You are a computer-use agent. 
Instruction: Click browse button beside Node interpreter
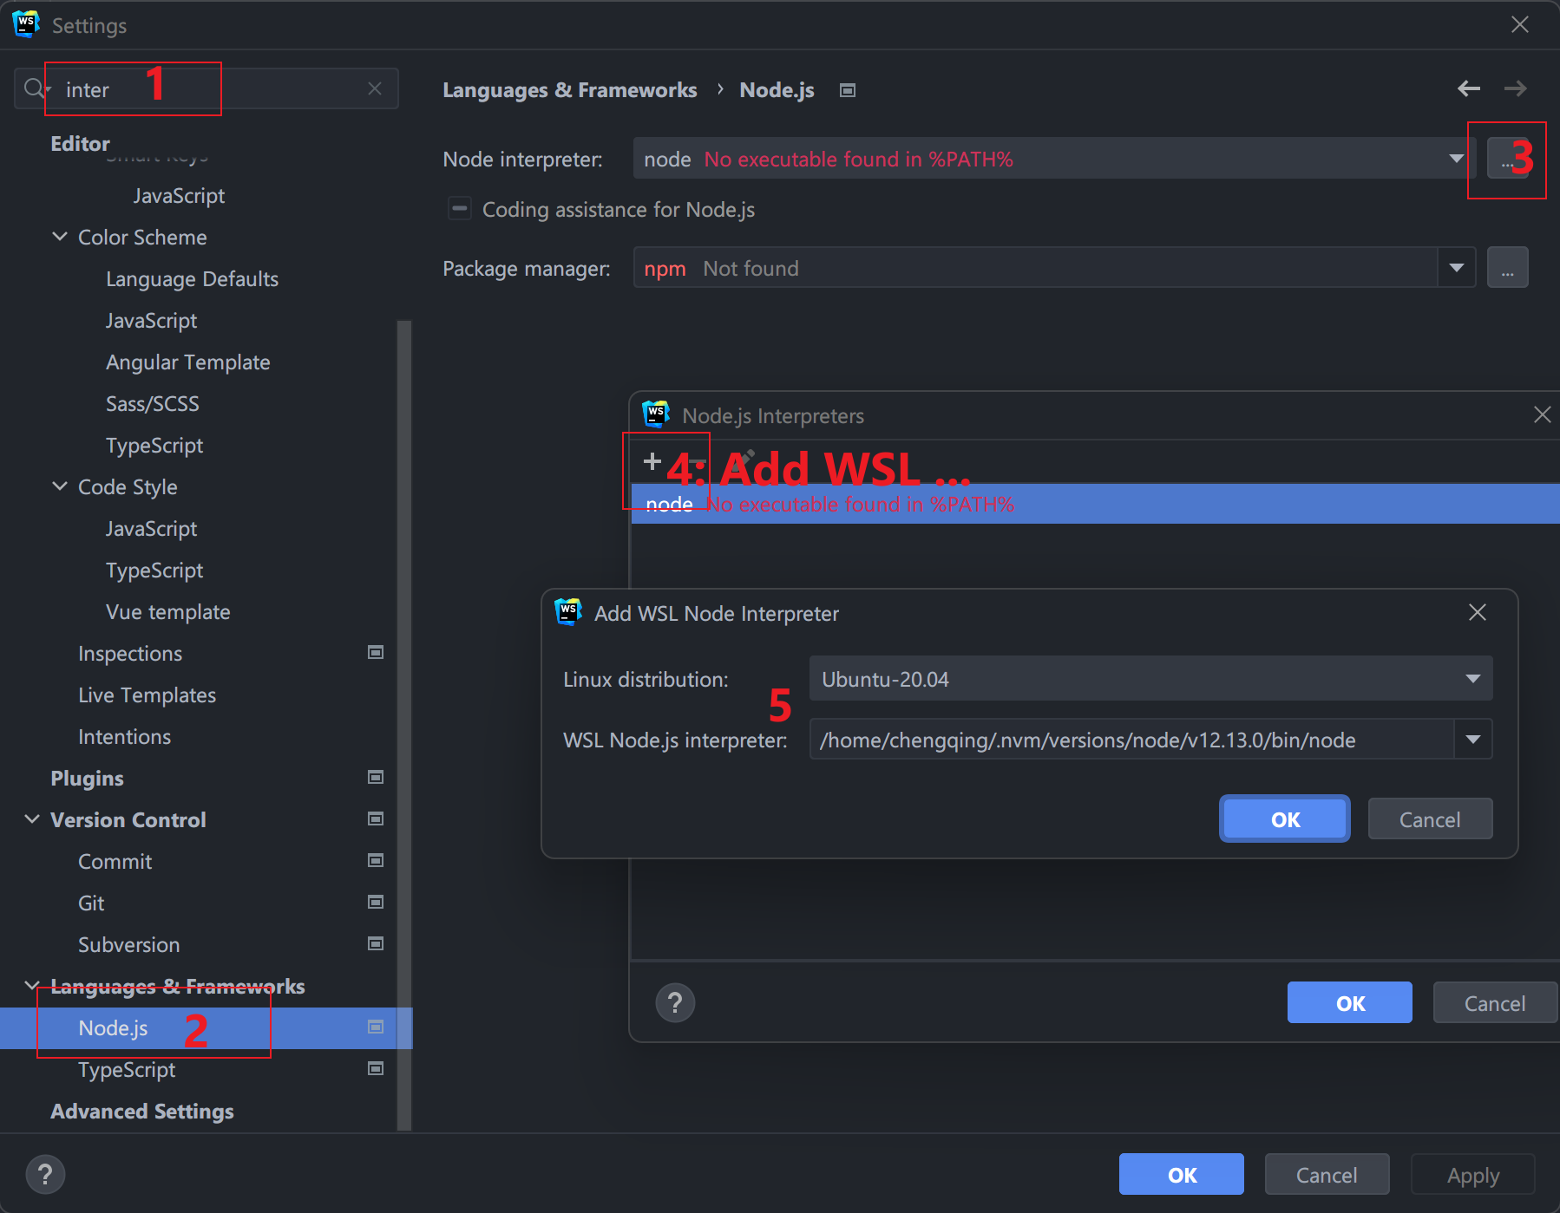(x=1507, y=159)
